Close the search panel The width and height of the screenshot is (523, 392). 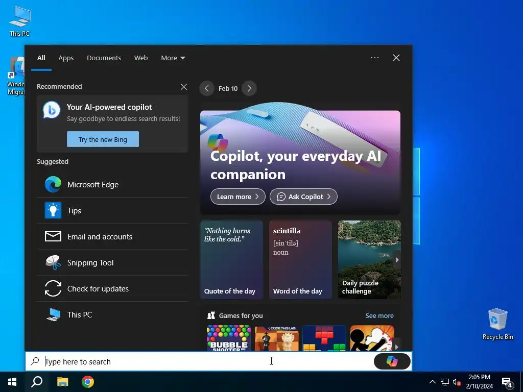point(396,58)
